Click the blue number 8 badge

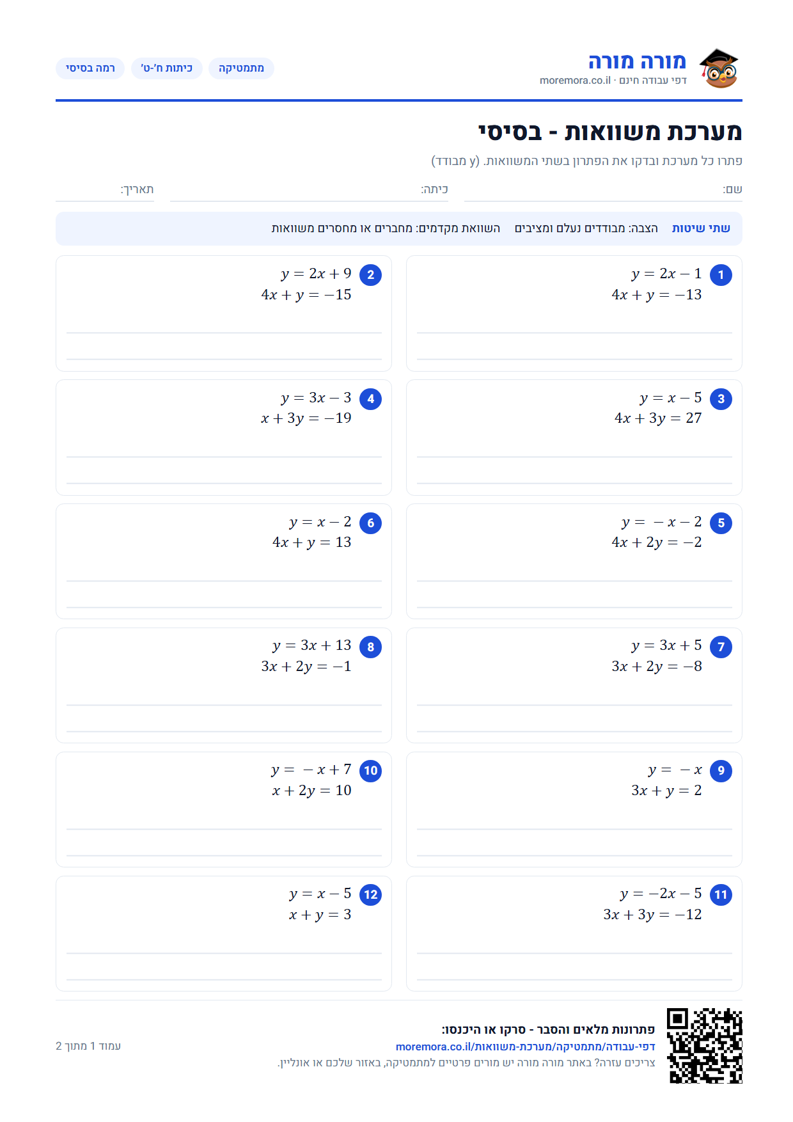[x=370, y=647]
